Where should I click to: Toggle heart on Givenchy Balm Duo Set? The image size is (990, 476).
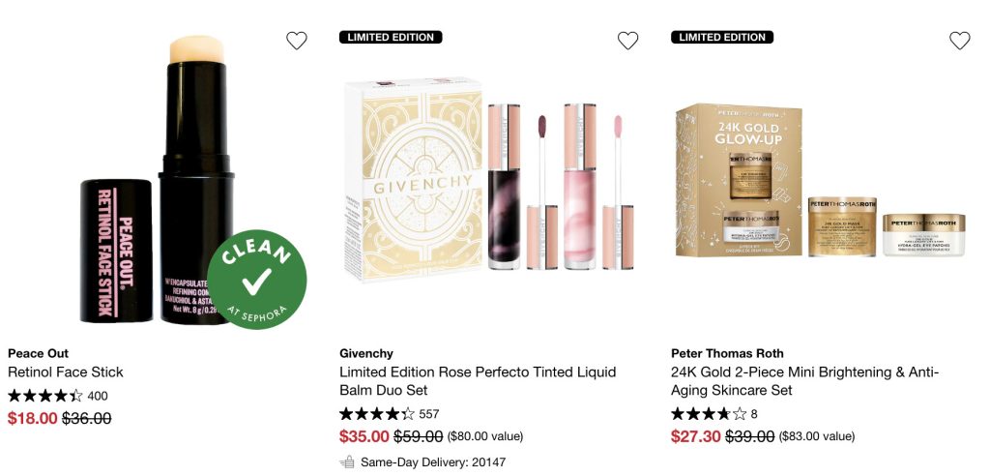[628, 41]
